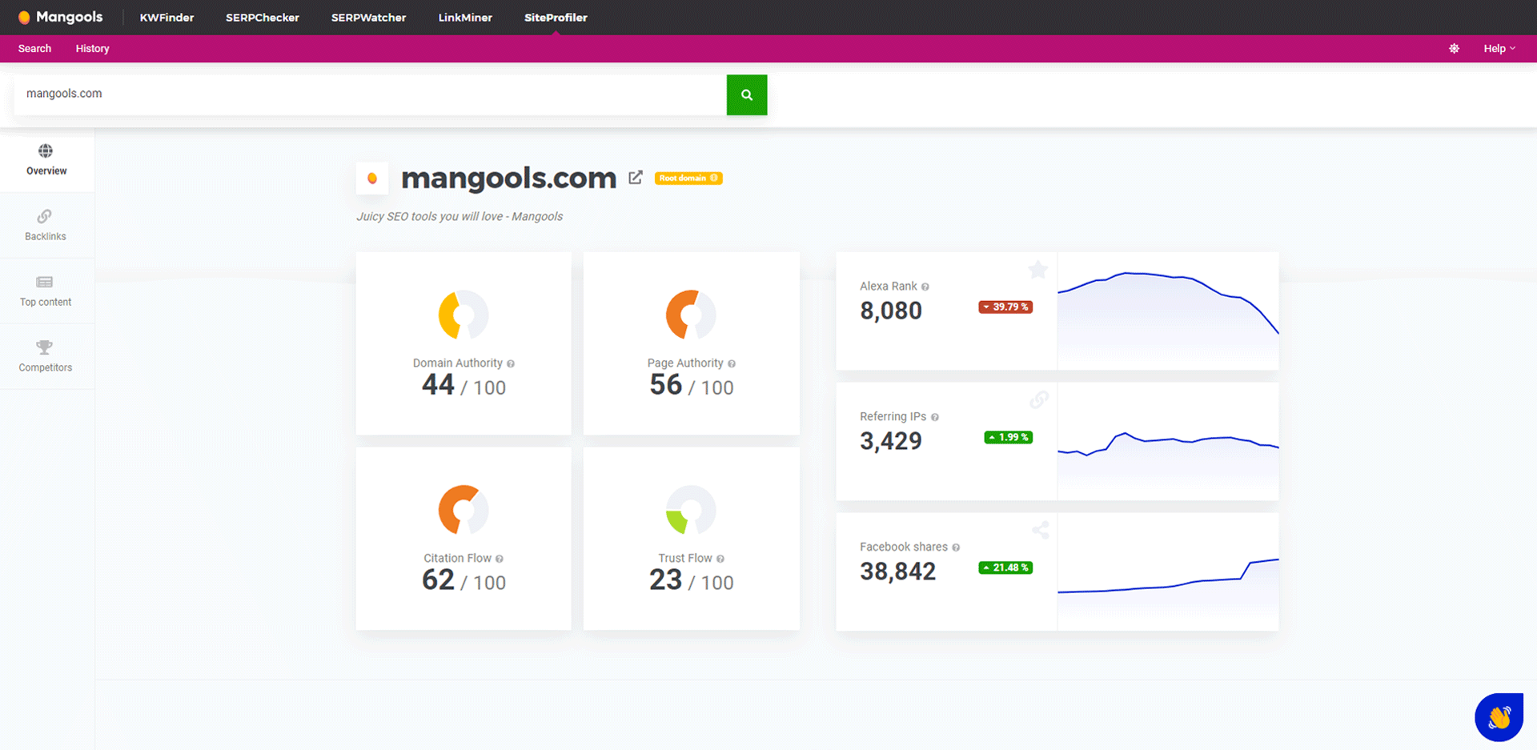Click the Mangools logo
Image resolution: width=1537 pixels, height=750 pixels.
tap(60, 17)
